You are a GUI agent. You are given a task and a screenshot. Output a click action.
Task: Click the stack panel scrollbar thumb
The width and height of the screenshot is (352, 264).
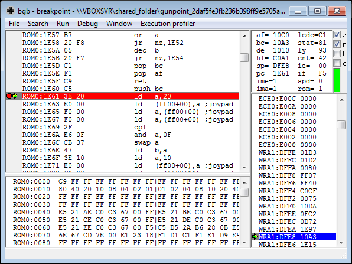pos(341,125)
